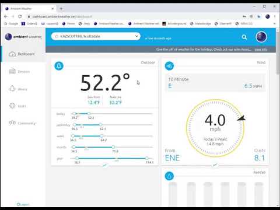Click the Alerts bell icon in sidebar
This screenshot has height=210, width=280.
(12, 89)
